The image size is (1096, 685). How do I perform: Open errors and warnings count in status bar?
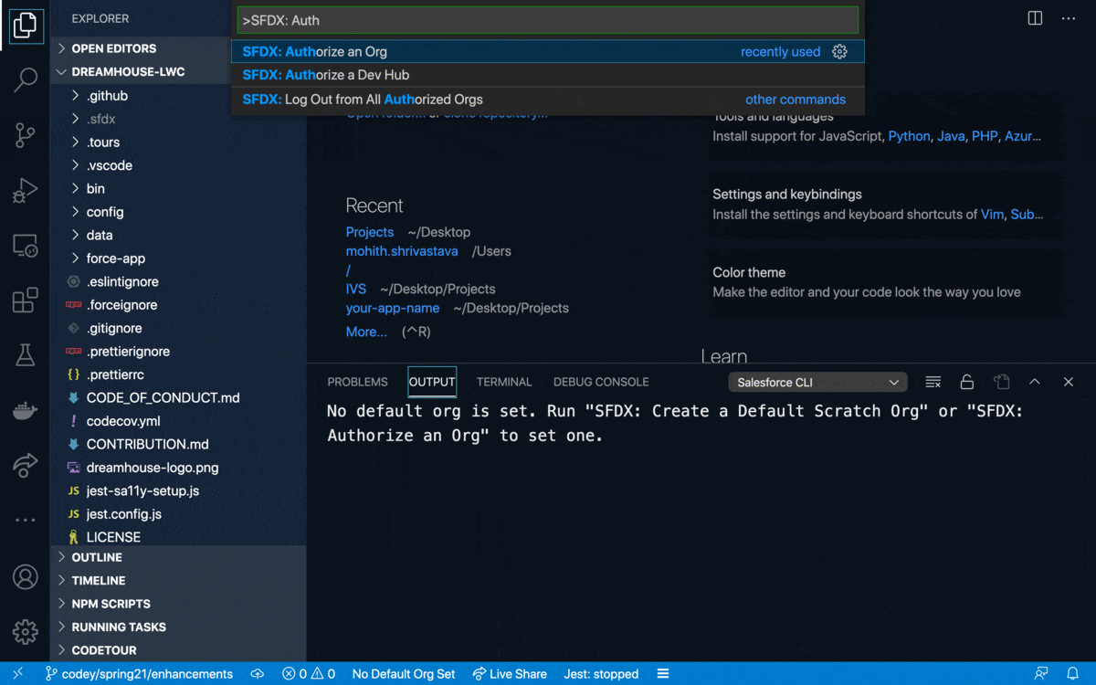coord(309,674)
